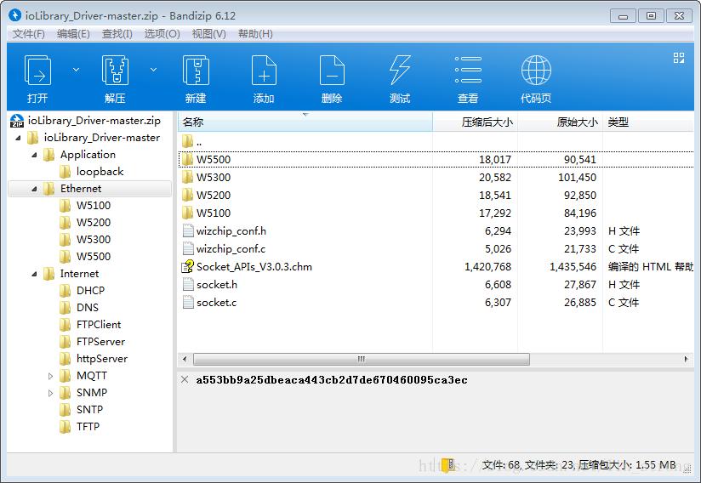Open the 帮助(H) menu

click(x=255, y=34)
